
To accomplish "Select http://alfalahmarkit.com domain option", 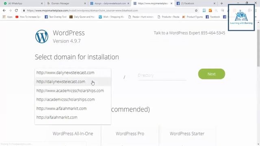I will point(73,117).
